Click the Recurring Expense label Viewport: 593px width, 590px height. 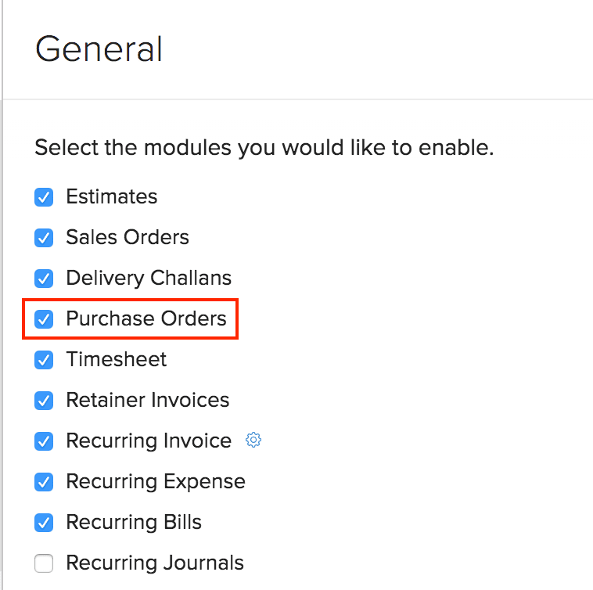tap(156, 481)
